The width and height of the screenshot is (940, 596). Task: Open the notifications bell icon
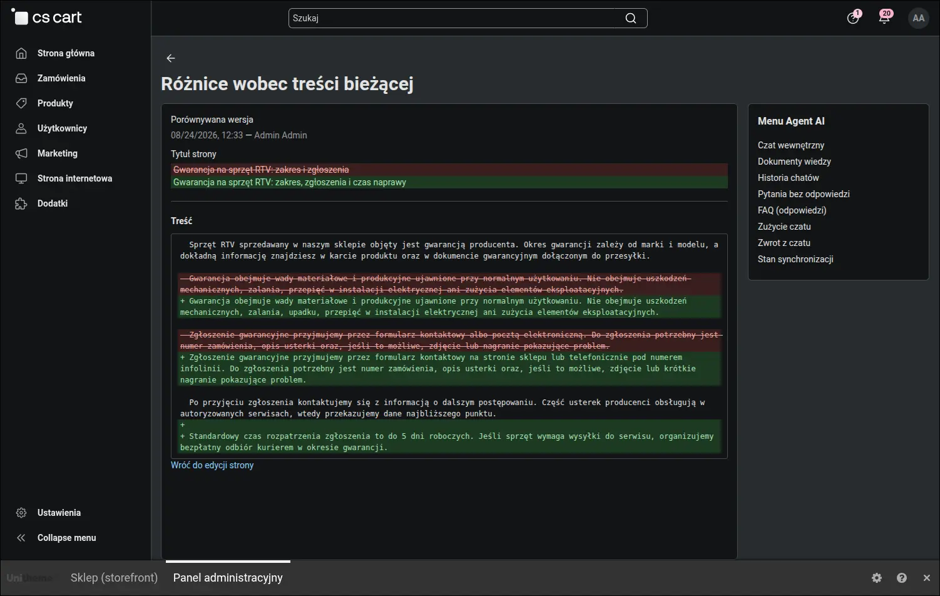(884, 18)
